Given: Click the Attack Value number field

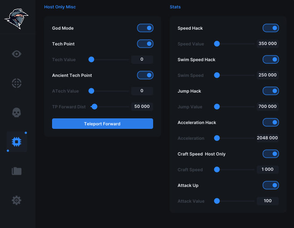Looking at the screenshot, I should (x=268, y=201).
